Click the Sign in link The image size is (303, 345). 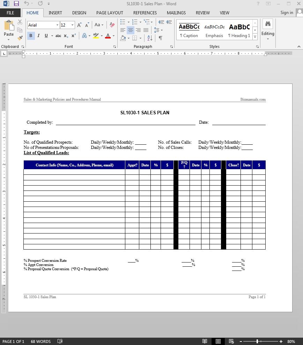[x=287, y=13]
